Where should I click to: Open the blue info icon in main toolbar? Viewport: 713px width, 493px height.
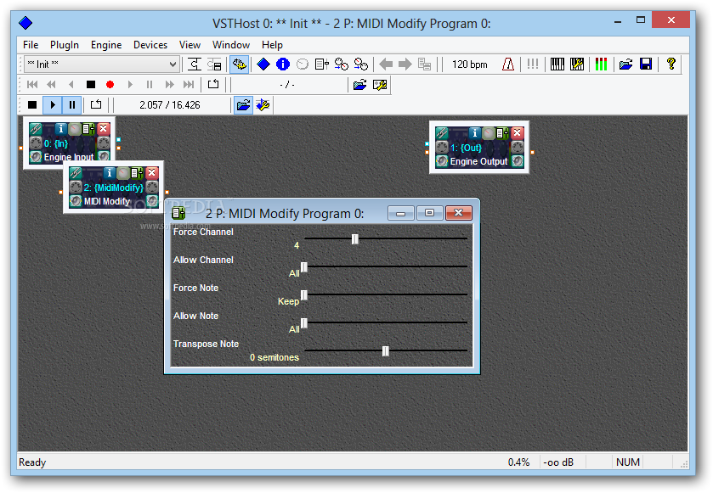283,64
